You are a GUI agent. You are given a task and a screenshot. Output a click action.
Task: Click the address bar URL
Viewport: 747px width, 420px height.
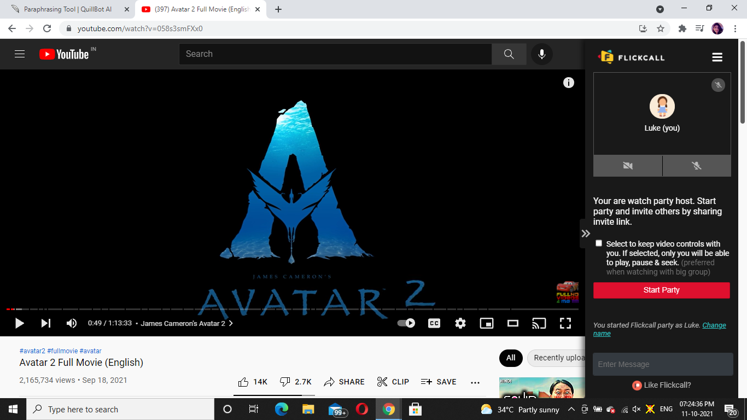tap(140, 28)
